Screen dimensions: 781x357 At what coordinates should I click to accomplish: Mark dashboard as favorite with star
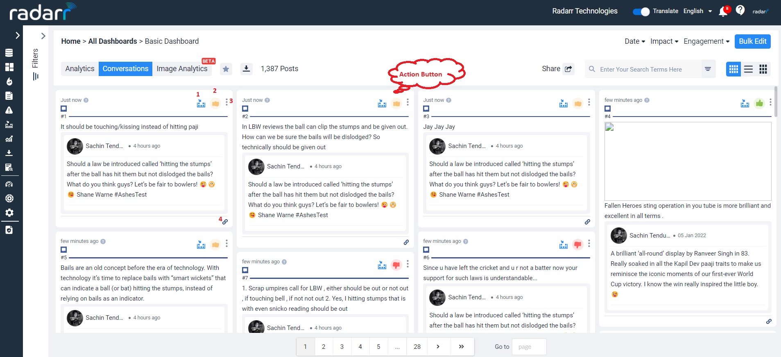tap(226, 69)
